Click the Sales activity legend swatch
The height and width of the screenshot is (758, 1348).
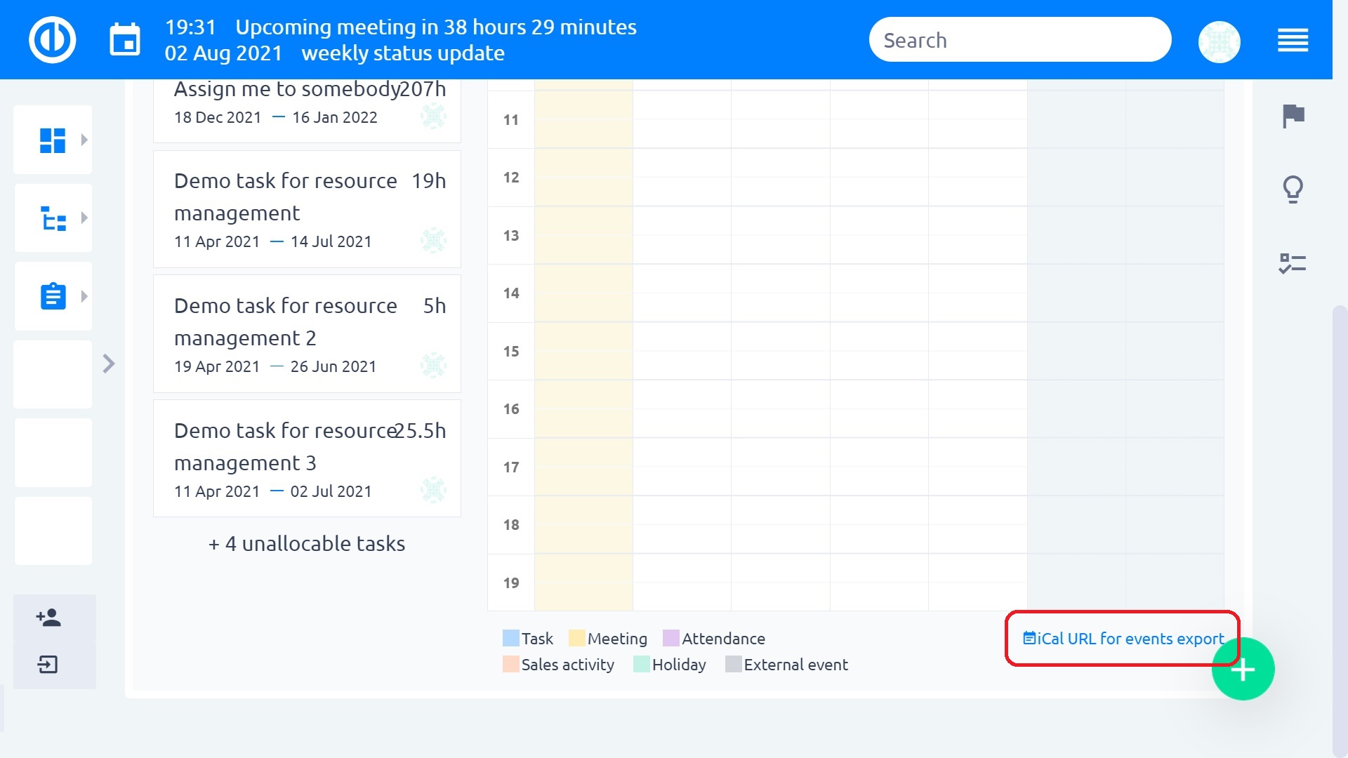[x=510, y=664]
